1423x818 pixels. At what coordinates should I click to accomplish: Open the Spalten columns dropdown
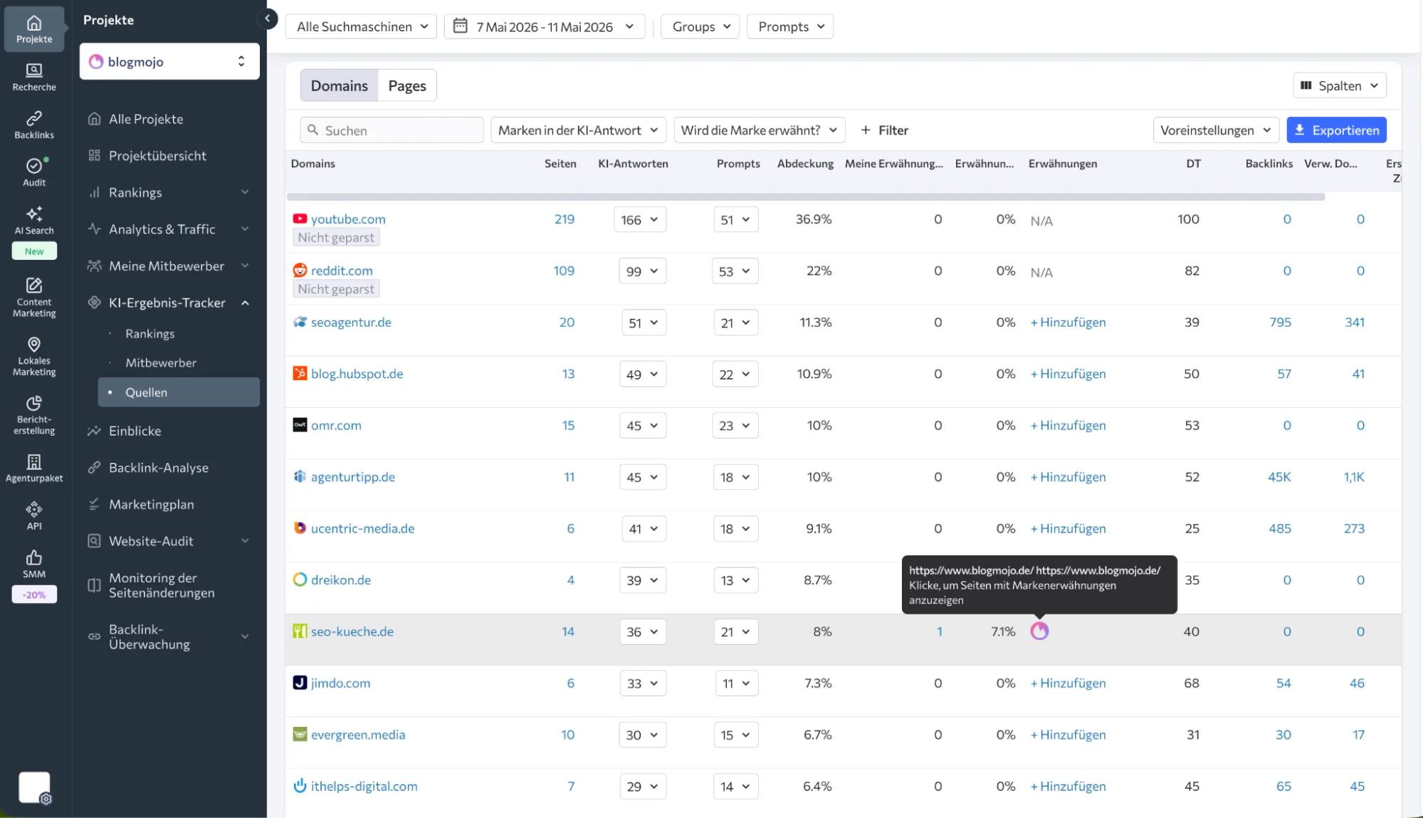coord(1340,85)
